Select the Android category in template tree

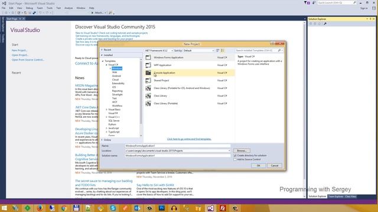point(116,76)
